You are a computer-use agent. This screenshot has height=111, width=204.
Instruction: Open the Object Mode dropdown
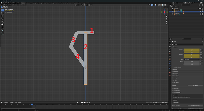pos(8,5)
